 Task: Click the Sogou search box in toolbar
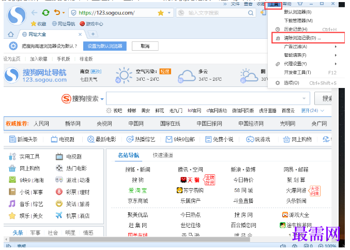tap(216, 13)
